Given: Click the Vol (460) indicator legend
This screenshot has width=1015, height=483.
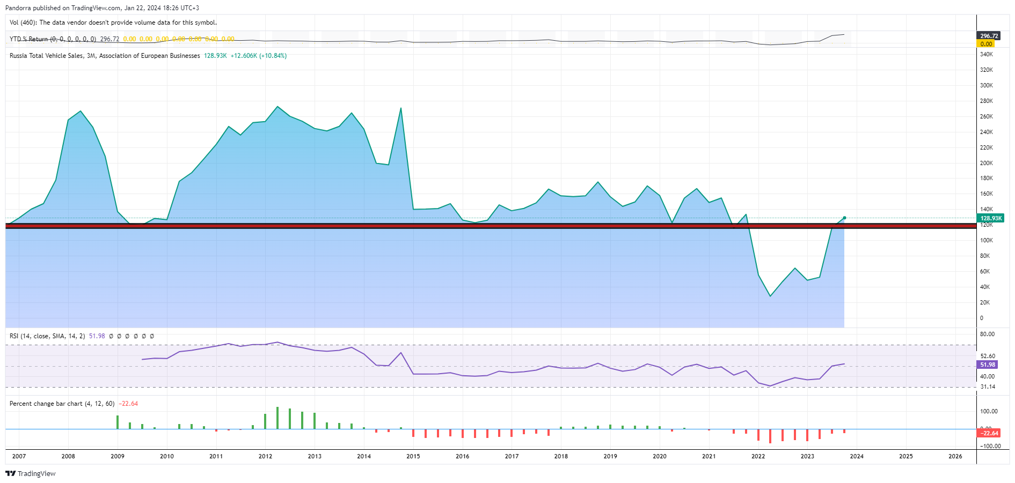Looking at the screenshot, I should point(113,23).
